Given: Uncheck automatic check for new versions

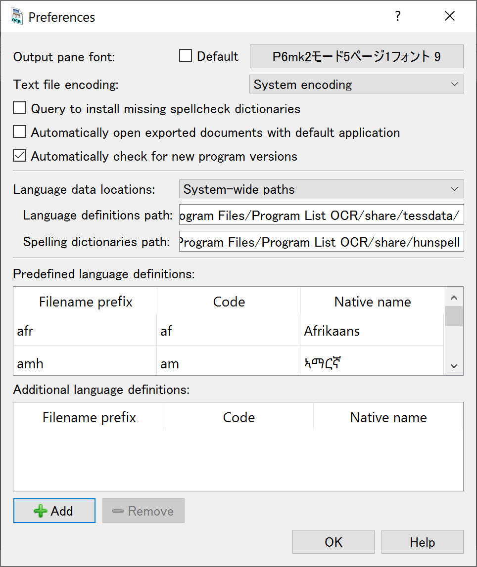Looking at the screenshot, I should (19, 156).
